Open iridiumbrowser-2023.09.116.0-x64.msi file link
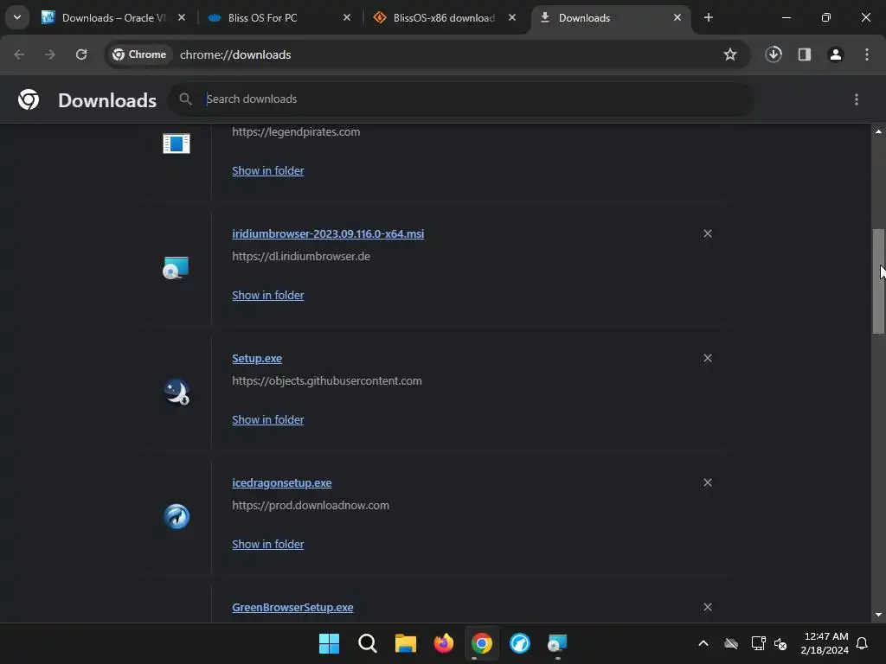The image size is (886, 664). tap(328, 233)
